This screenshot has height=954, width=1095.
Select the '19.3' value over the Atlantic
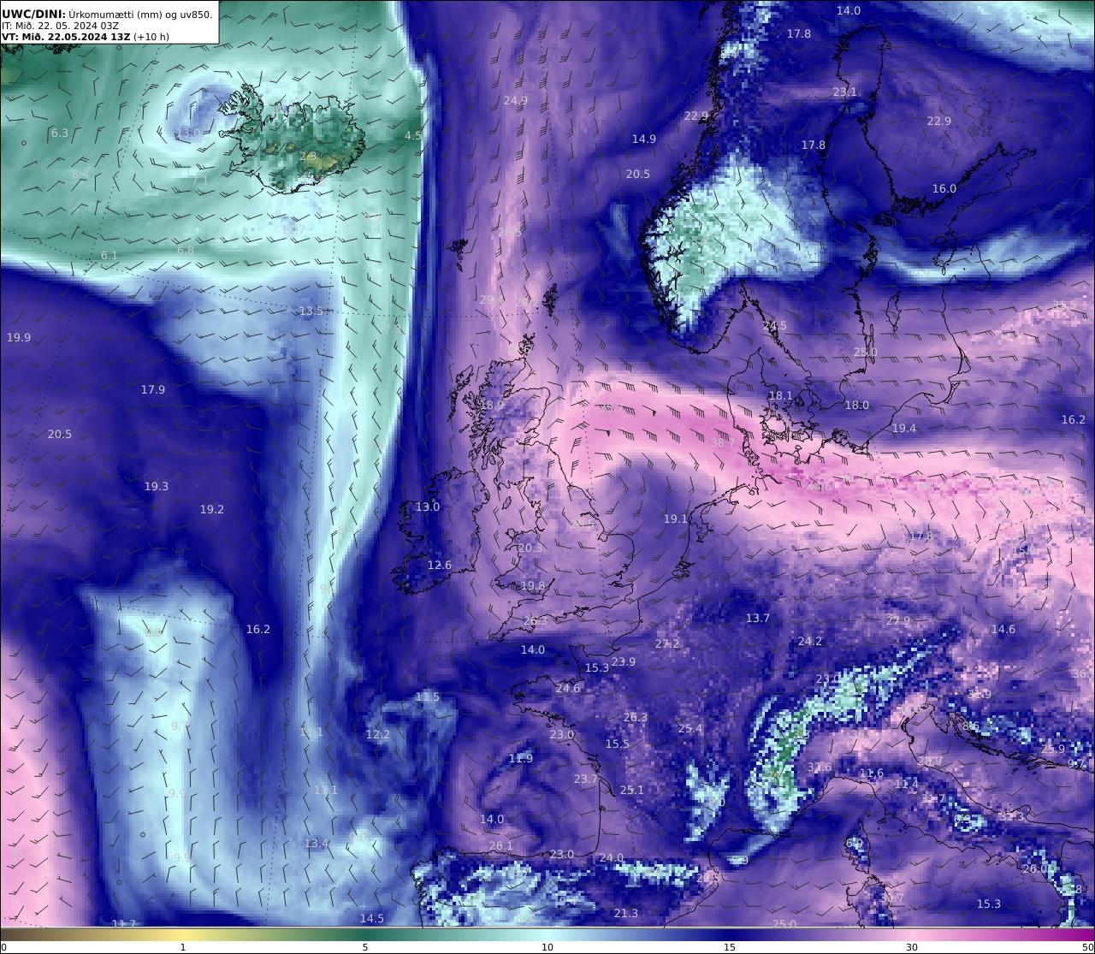click(157, 486)
